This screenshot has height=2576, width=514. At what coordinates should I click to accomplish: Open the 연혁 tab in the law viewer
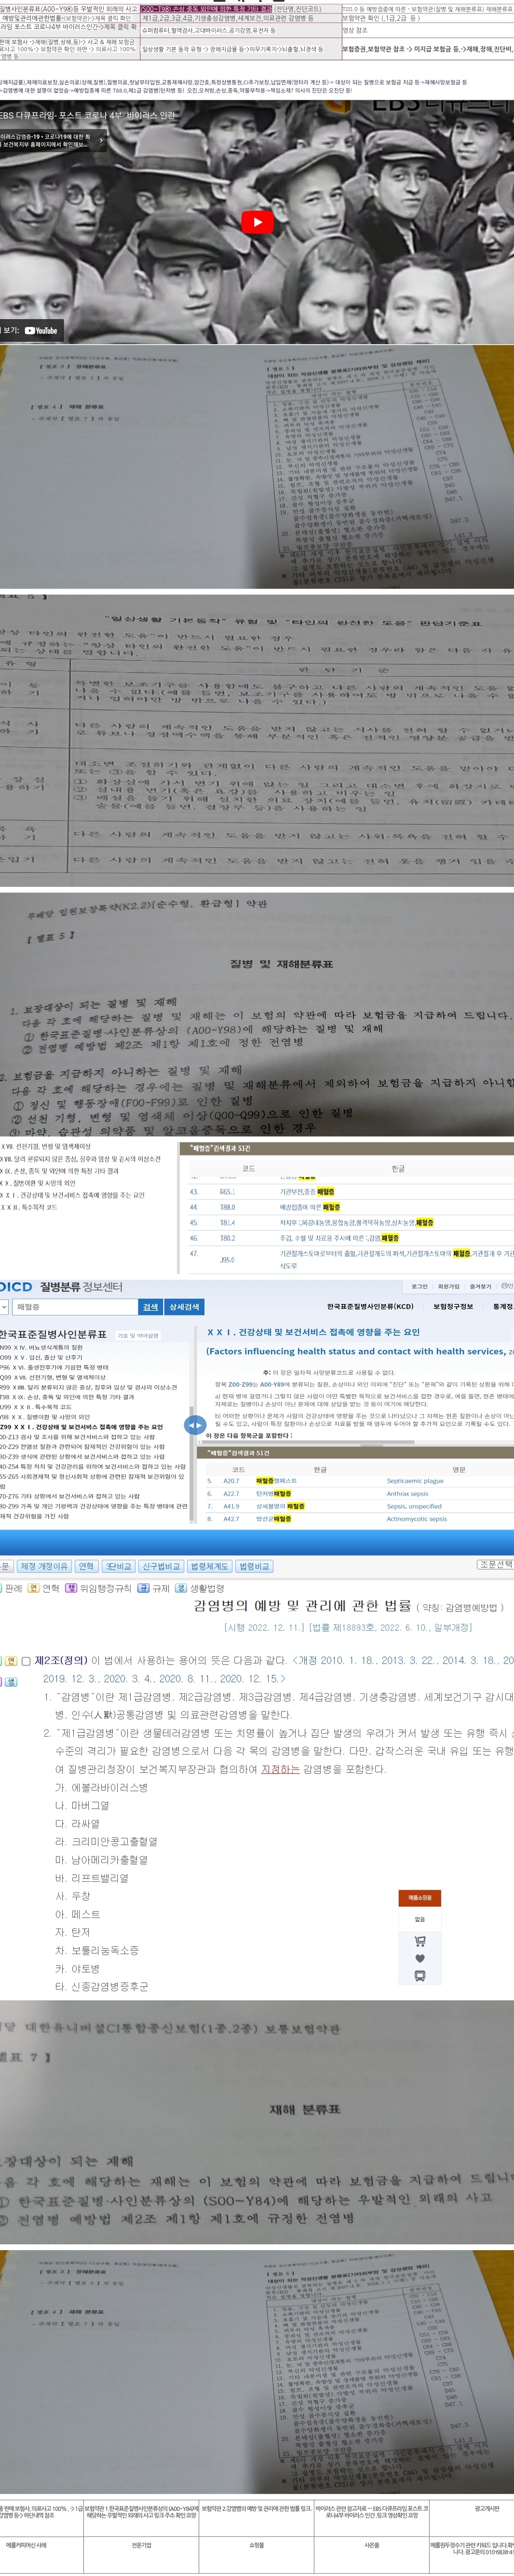pos(87,1566)
